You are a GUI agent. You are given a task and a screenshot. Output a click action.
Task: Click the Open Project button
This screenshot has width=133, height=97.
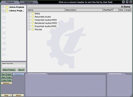point(7,77)
